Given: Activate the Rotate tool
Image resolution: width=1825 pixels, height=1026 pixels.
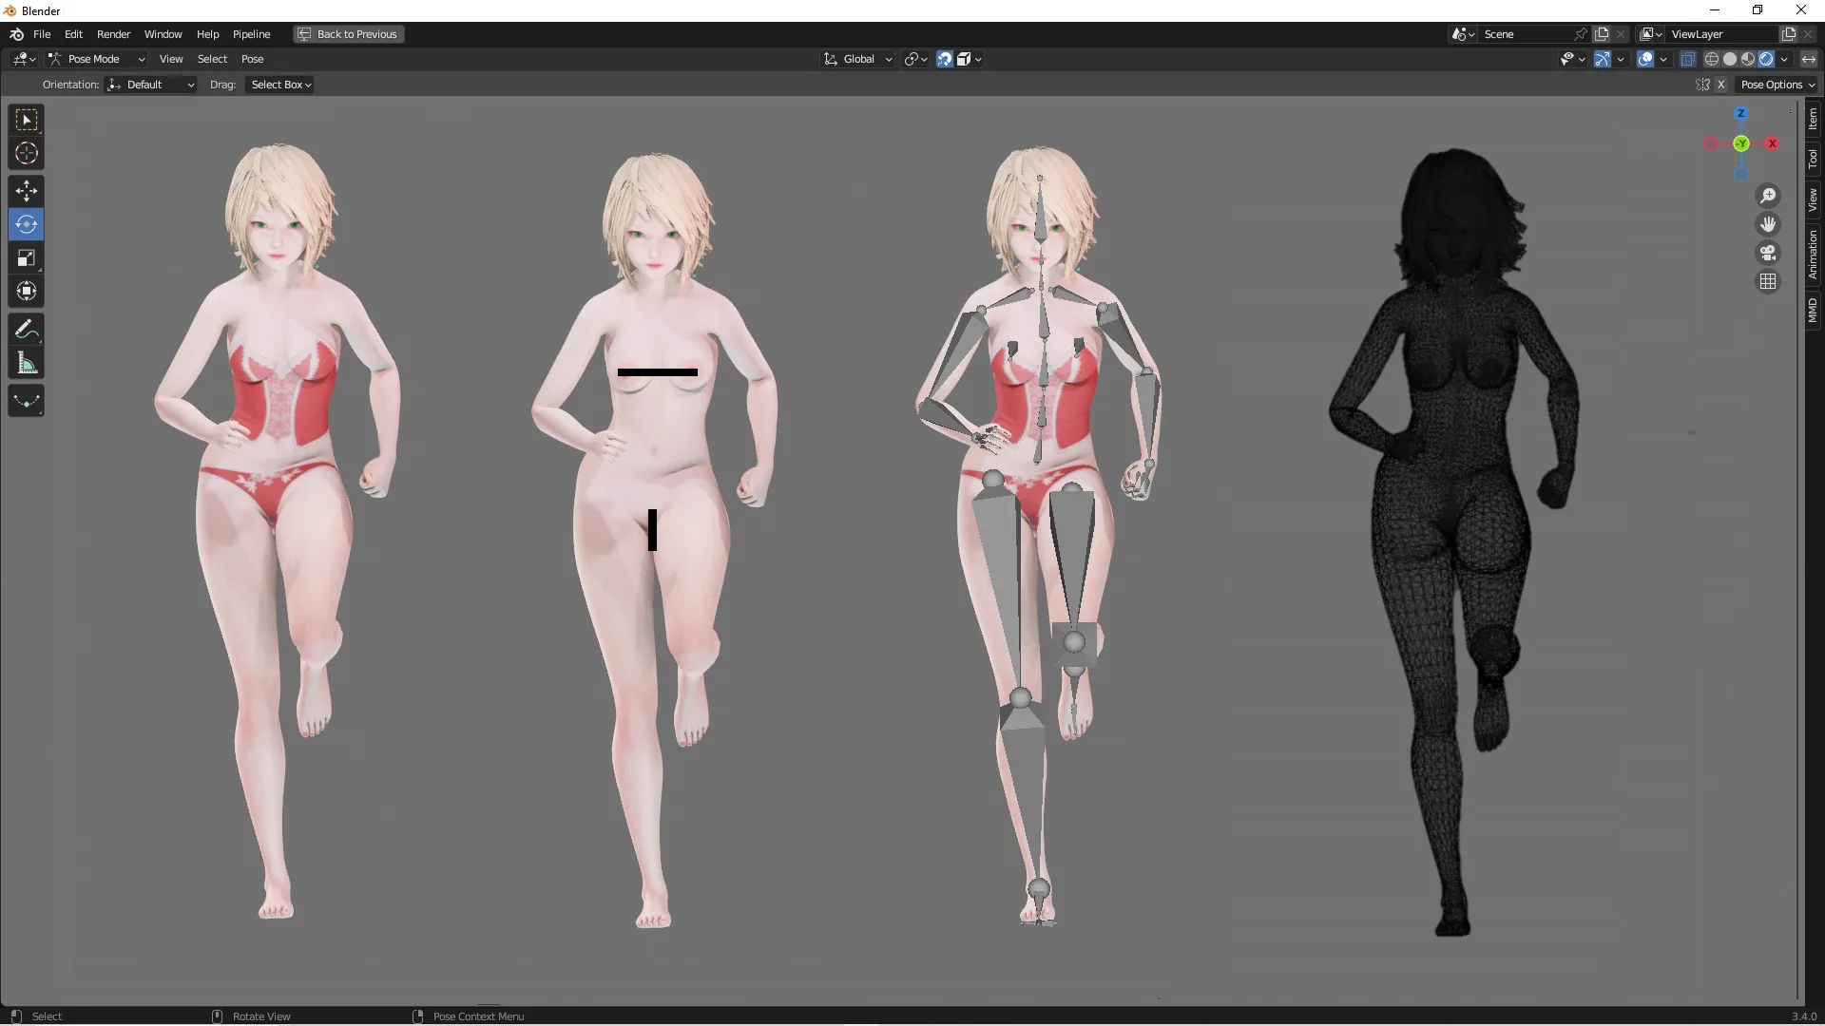Looking at the screenshot, I should coord(26,224).
